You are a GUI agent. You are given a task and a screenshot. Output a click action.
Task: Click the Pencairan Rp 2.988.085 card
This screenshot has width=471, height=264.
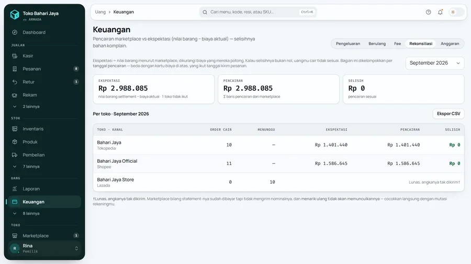pyautogui.click(x=278, y=89)
